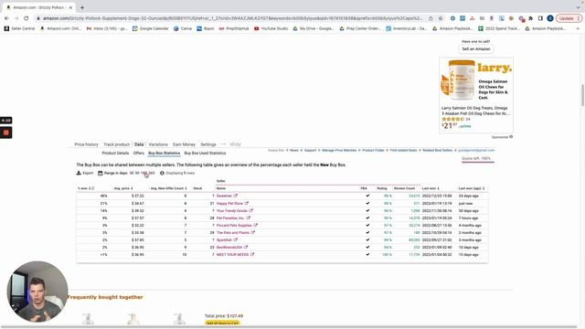
Task: Click the Piccard Pets Supplies seller name
Action: [234, 226]
